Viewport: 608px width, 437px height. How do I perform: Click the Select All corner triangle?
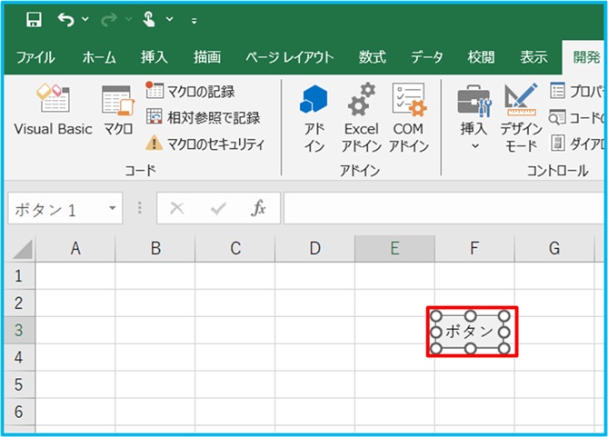pos(23,248)
